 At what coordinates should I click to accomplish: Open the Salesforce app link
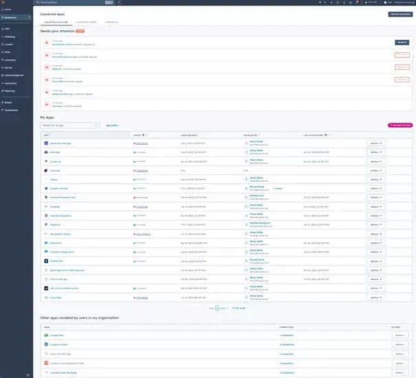[x=56, y=243]
